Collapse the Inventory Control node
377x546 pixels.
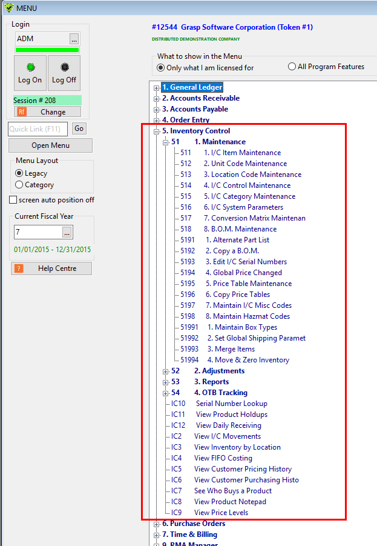157,132
